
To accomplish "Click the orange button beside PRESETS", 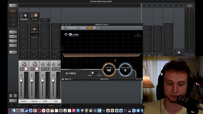I will click(x=90, y=28).
